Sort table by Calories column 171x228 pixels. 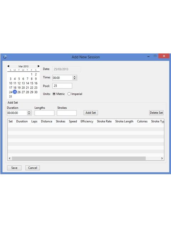[142, 121]
